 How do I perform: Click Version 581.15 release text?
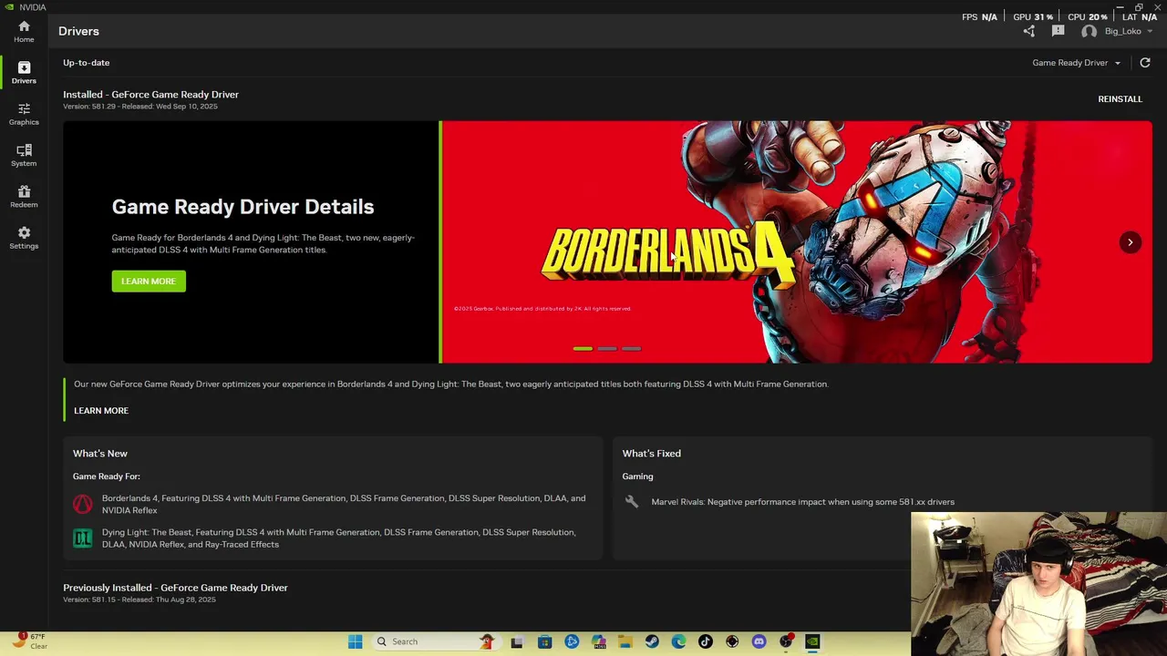click(139, 600)
